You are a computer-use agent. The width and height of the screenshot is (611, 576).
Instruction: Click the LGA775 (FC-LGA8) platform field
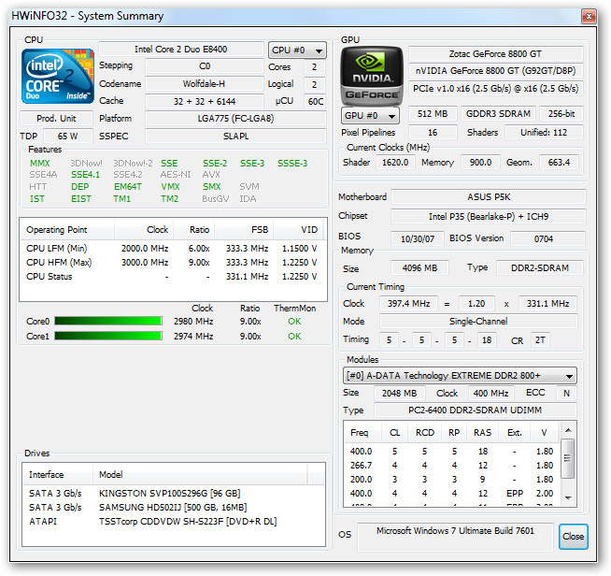point(235,118)
